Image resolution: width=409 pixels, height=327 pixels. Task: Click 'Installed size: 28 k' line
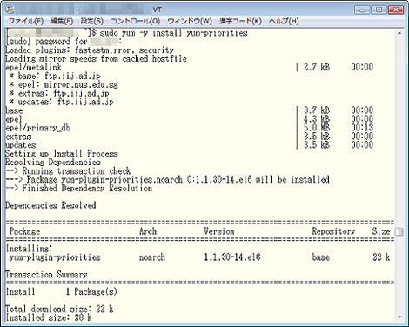[49, 317]
